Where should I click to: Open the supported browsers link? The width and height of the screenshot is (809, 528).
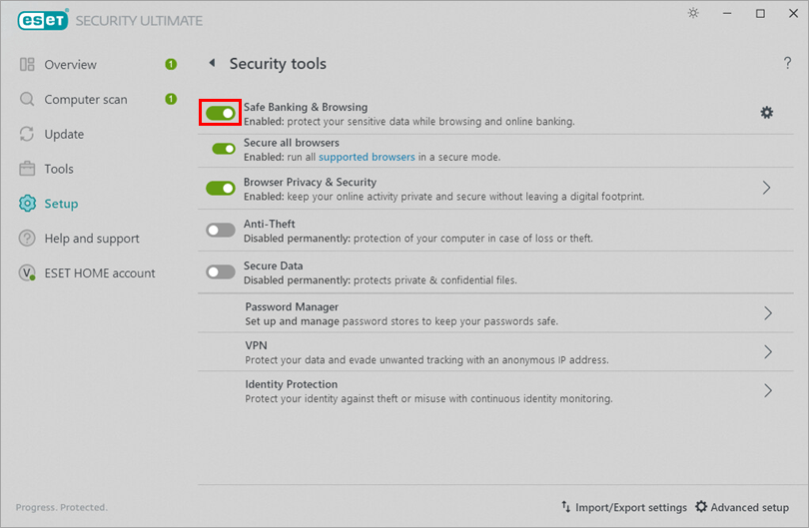point(367,157)
